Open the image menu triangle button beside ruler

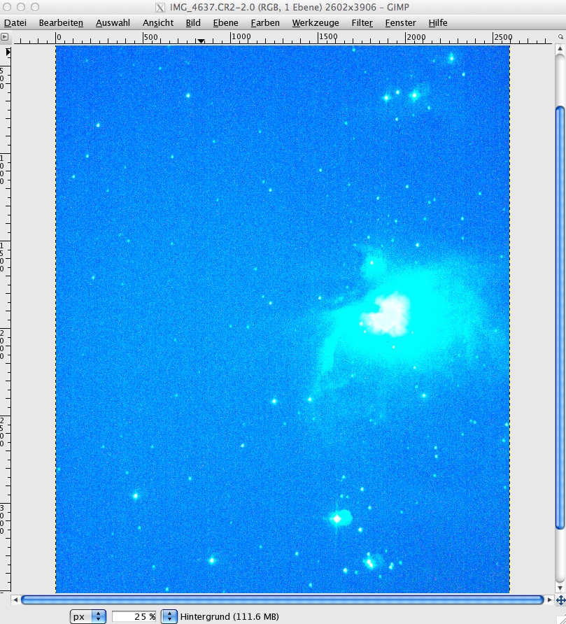tap(6, 36)
